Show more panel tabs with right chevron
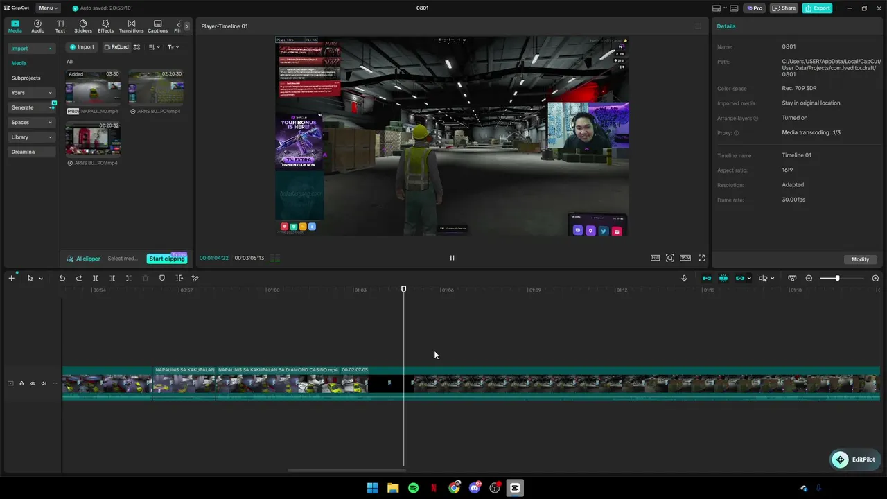Viewport: 887px width, 499px height. pyautogui.click(x=186, y=26)
